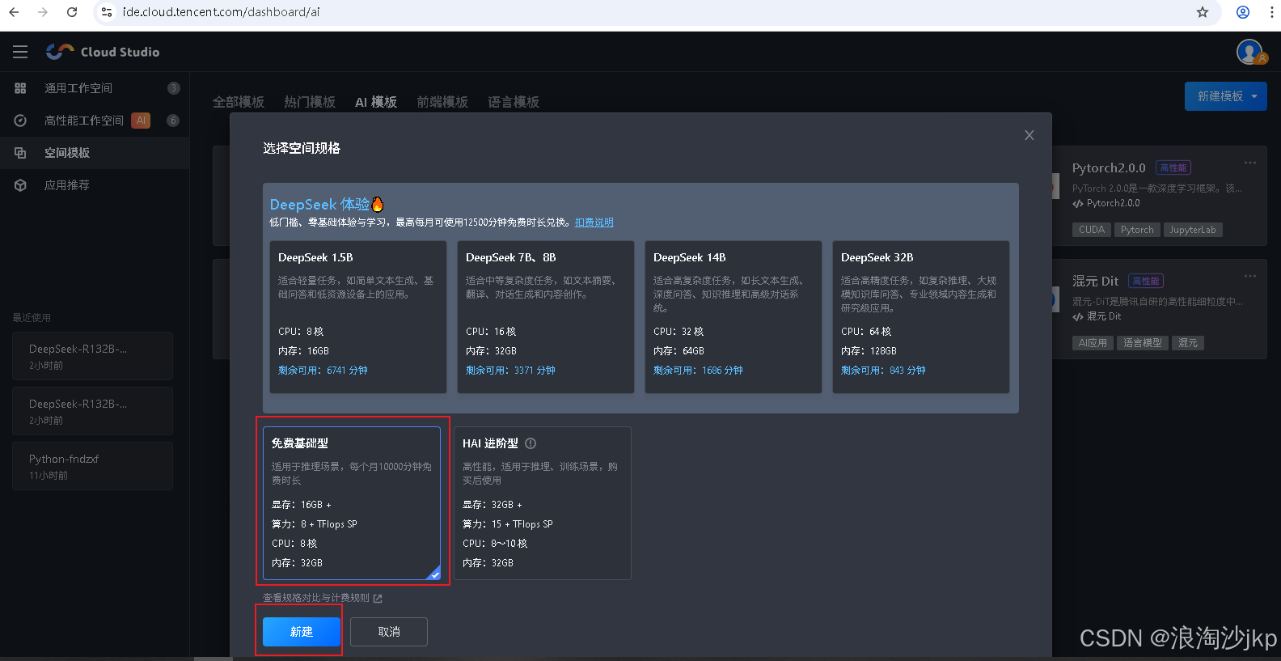Click the 剩余可用：1686 分钟 text

[x=698, y=371]
